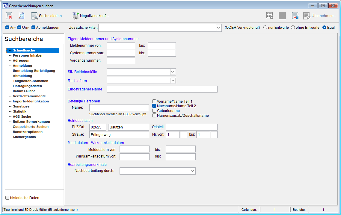Select Gespeicherte Suchen in search areas
The width and height of the screenshot is (341, 215).
(31, 127)
